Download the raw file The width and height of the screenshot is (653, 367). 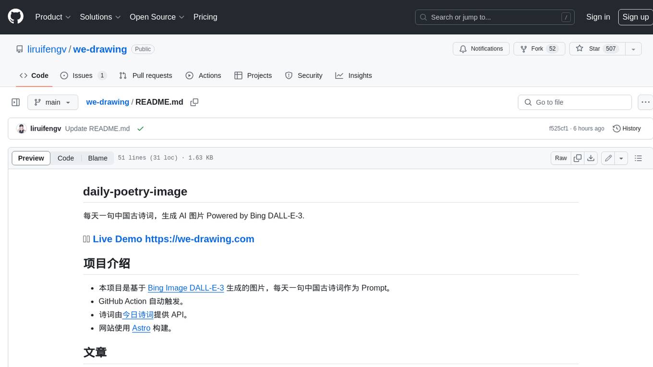click(x=591, y=158)
